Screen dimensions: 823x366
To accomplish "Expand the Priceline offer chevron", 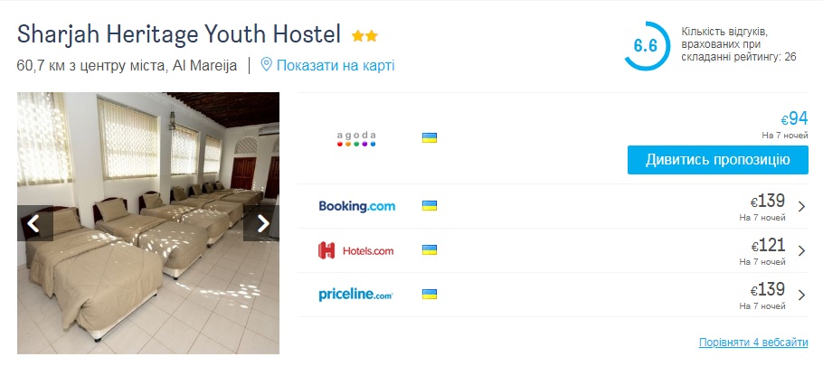I will click(x=801, y=295).
